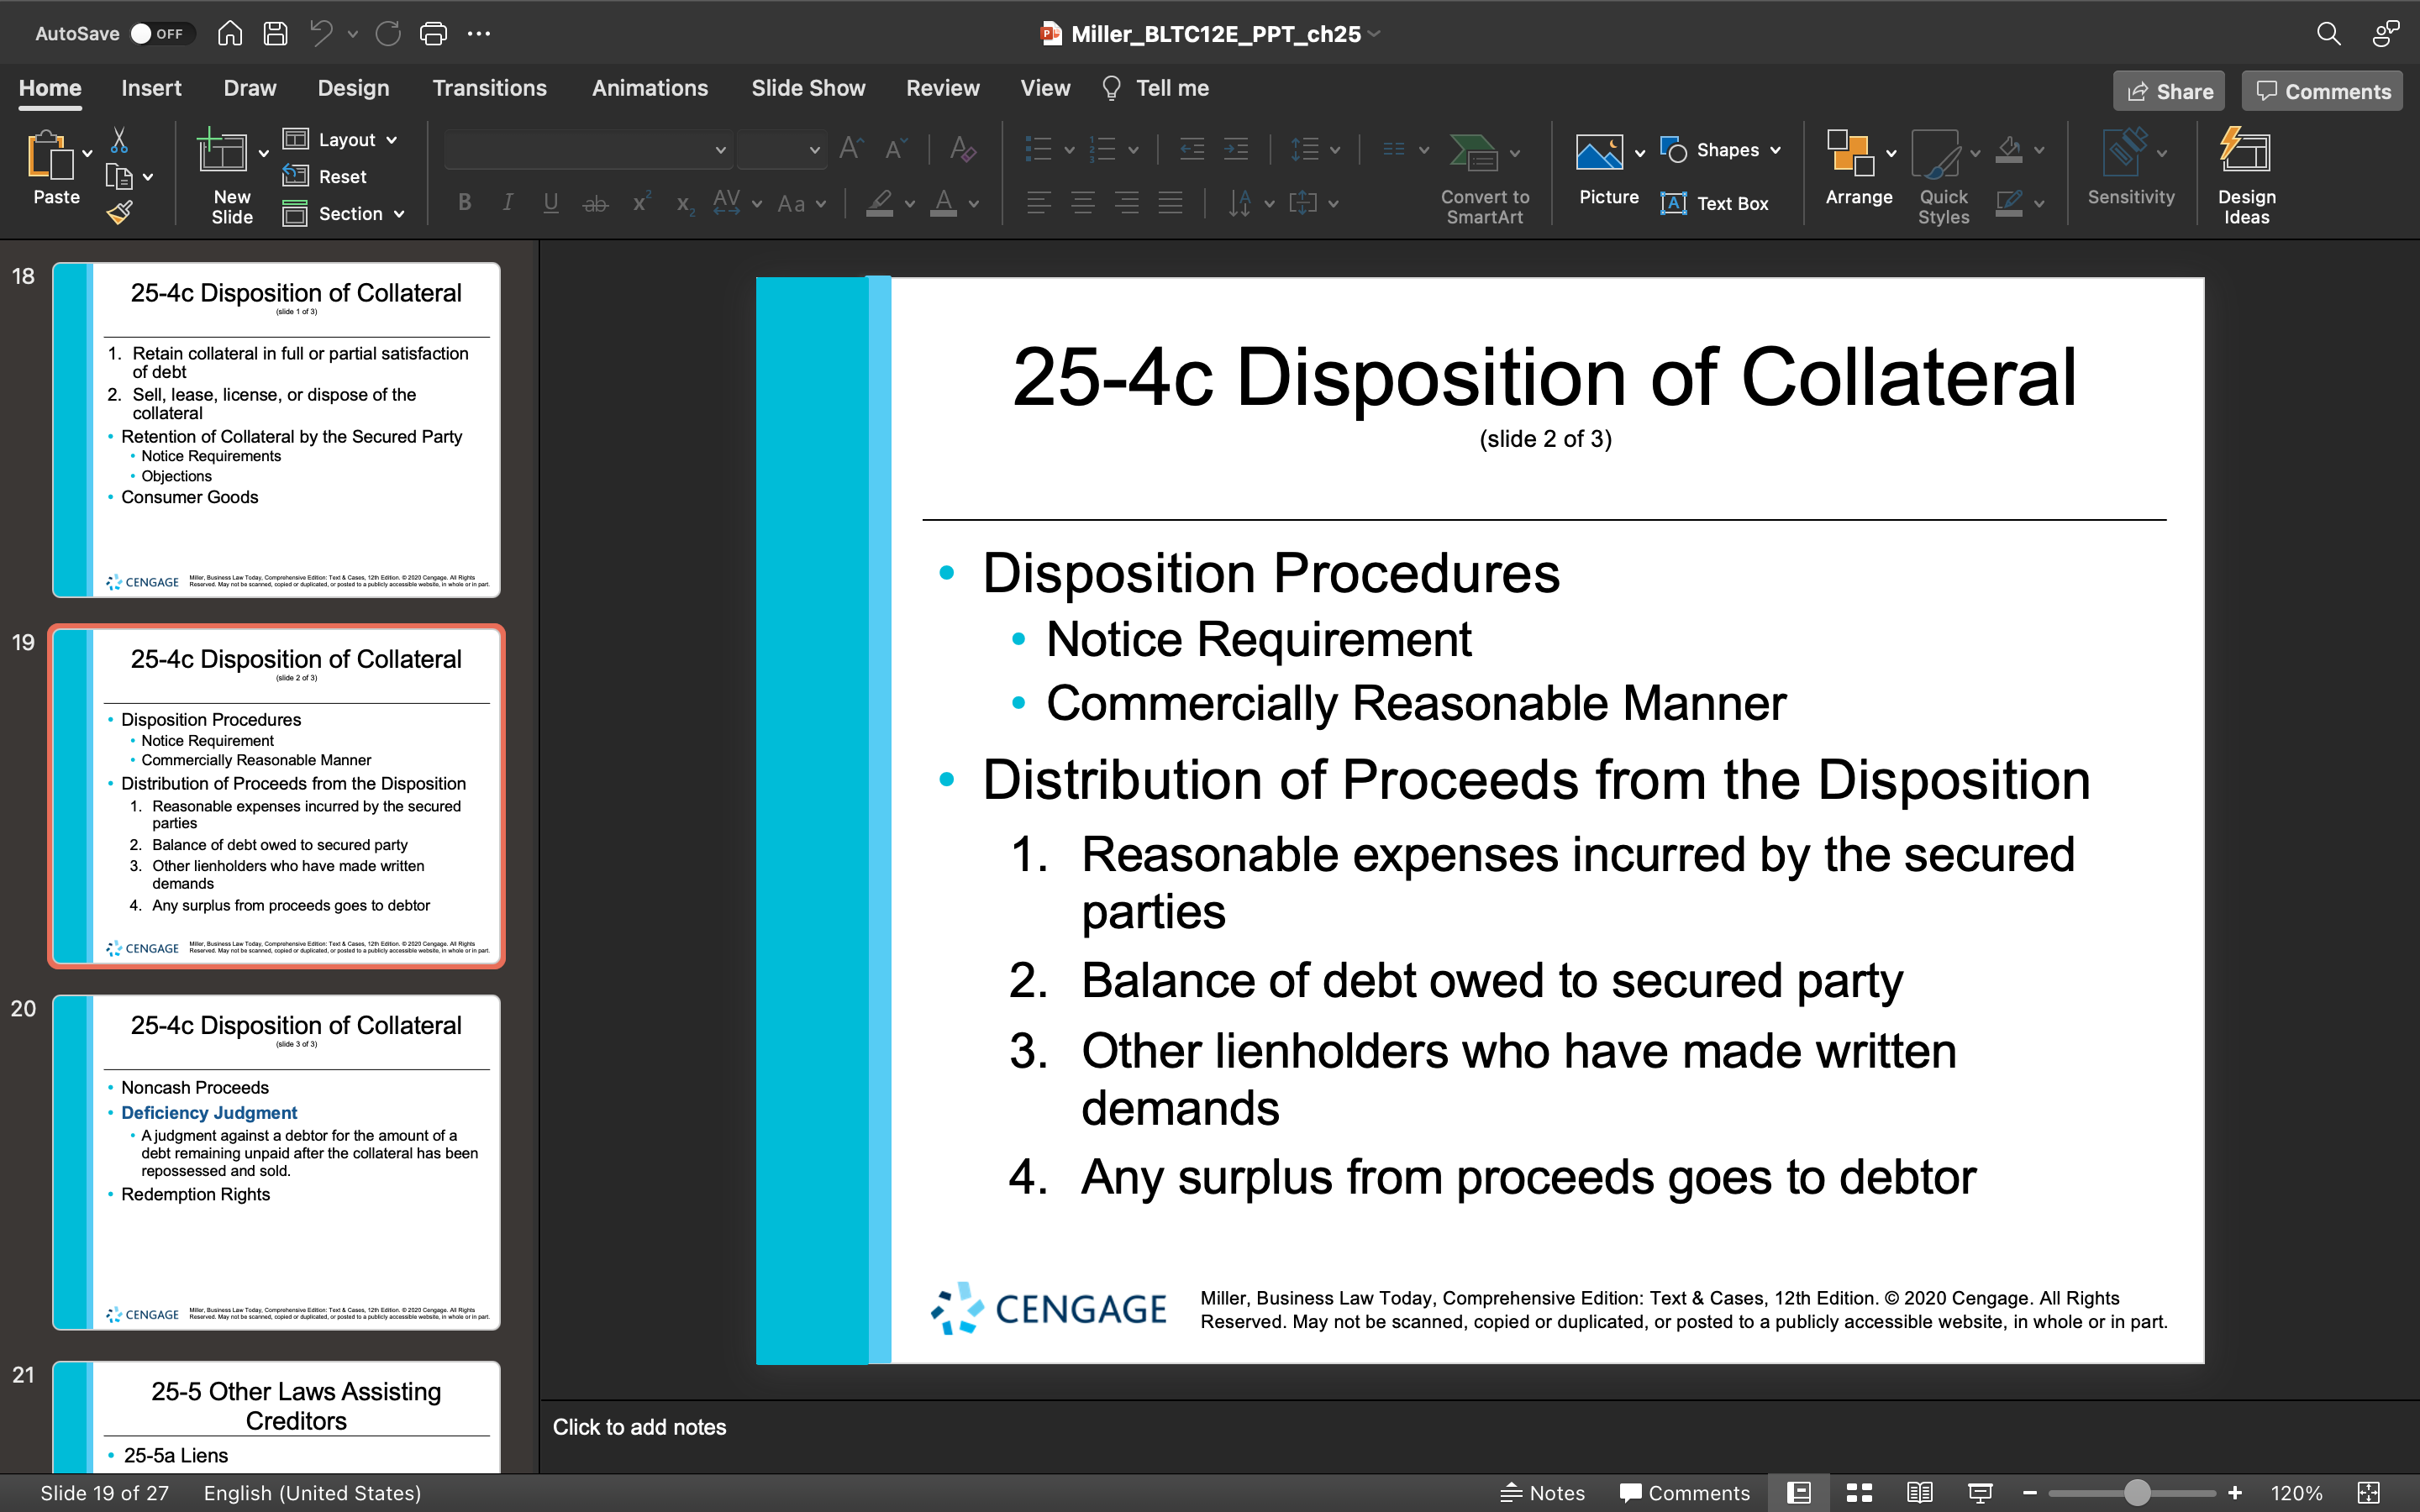
Task: Switch to Reading View
Action: [1919, 1493]
